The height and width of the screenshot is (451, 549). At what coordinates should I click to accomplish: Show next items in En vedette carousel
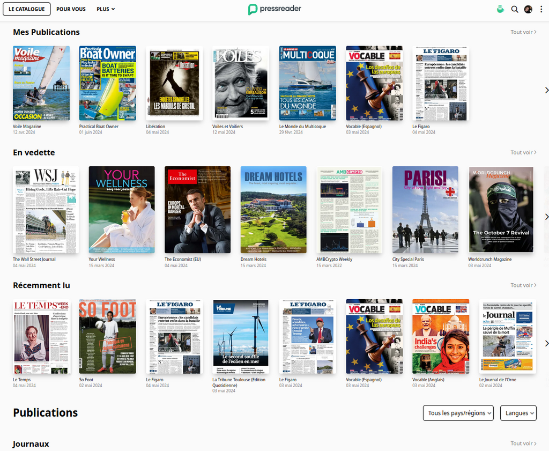(546, 217)
